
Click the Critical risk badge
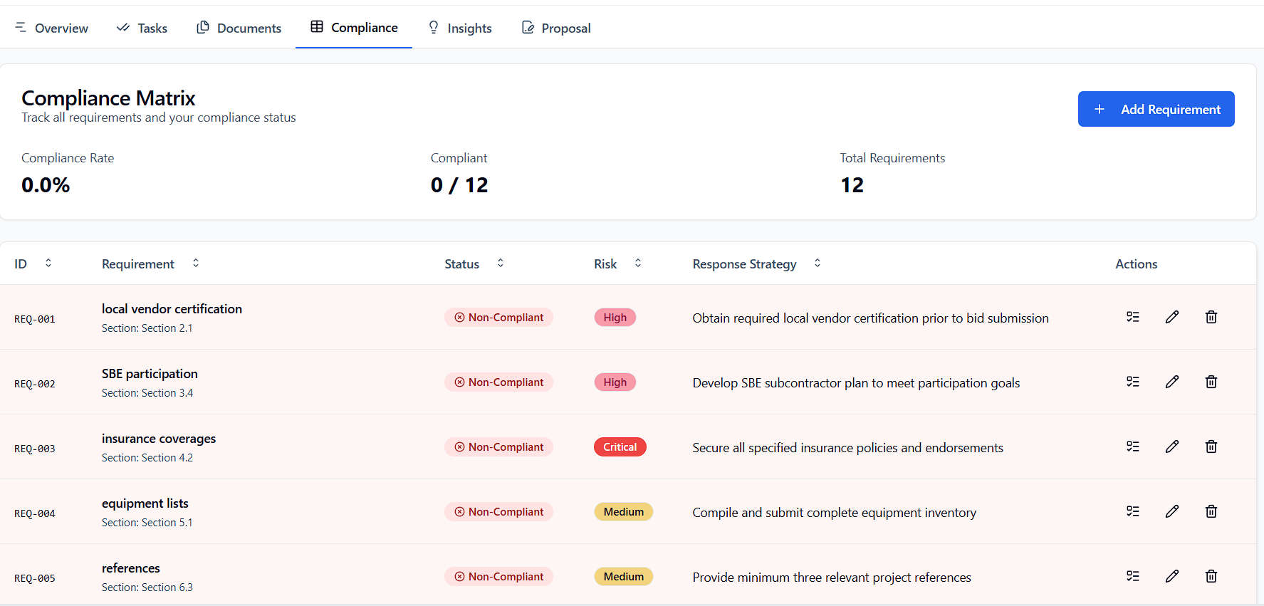point(620,447)
